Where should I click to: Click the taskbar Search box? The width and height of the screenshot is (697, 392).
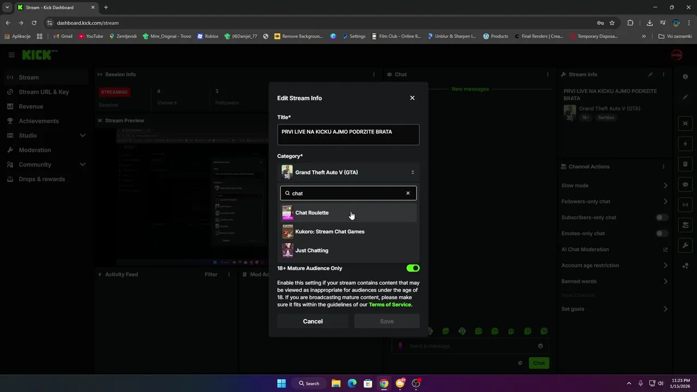308,383
